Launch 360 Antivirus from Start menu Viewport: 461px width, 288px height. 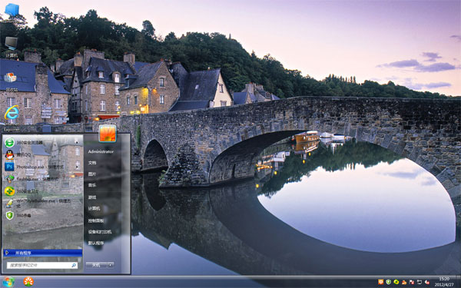[42, 215]
